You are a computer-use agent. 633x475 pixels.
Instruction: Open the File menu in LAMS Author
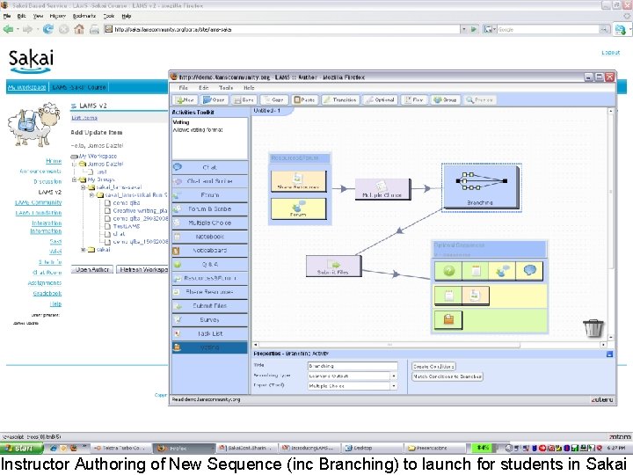point(183,88)
